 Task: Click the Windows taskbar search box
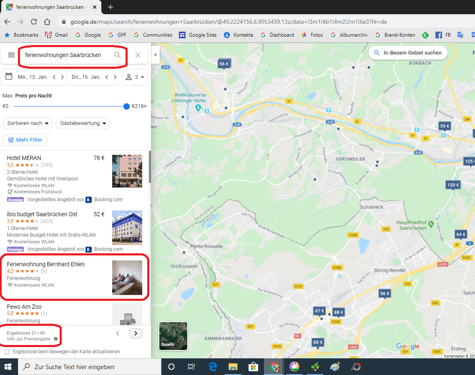tap(90, 367)
